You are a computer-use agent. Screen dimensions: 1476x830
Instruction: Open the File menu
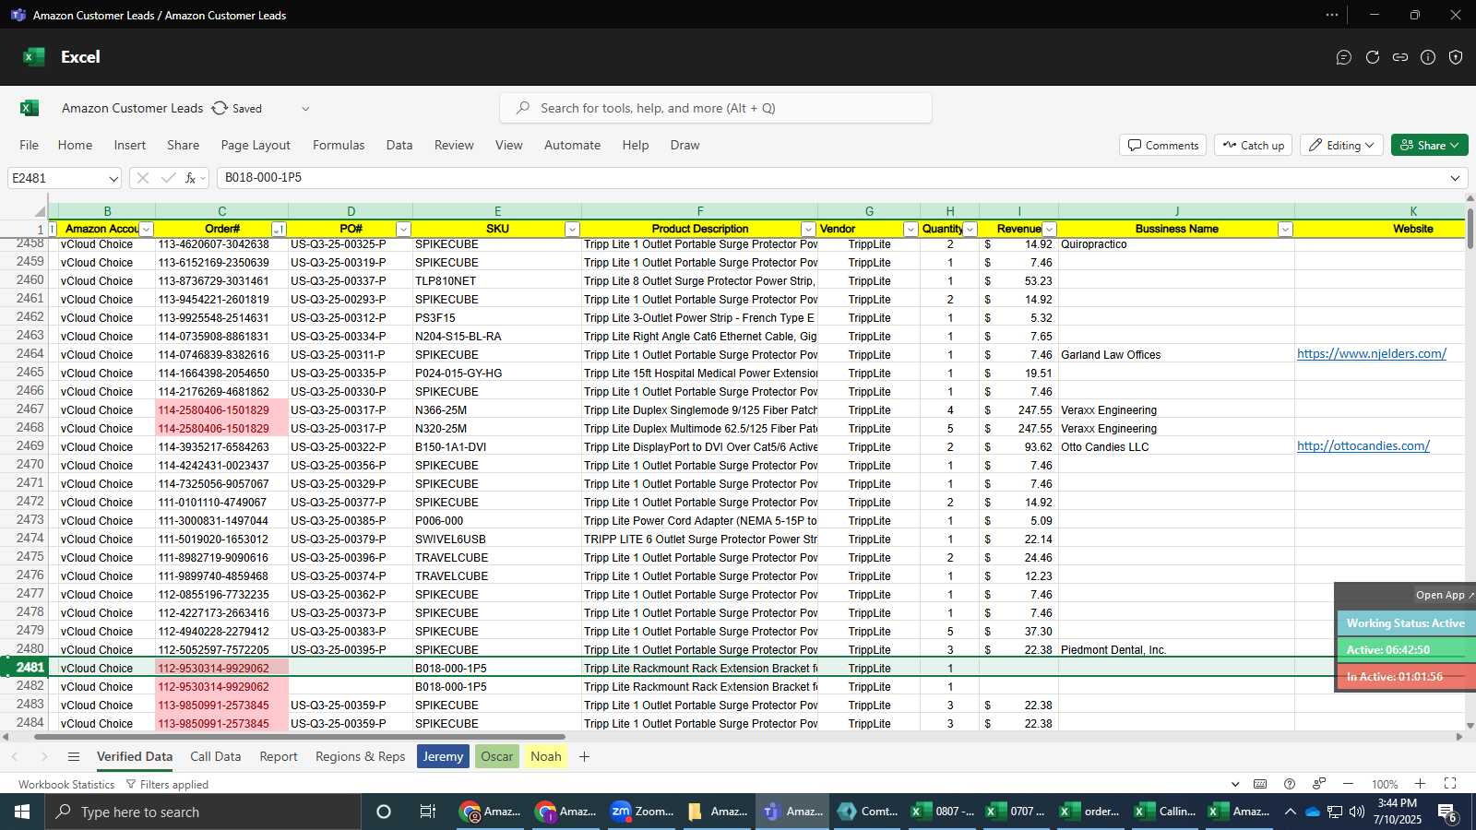(30, 145)
